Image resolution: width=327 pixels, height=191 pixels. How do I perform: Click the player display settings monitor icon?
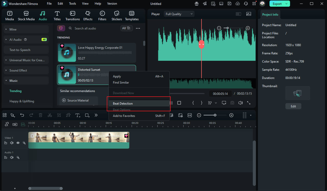pos(224,103)
